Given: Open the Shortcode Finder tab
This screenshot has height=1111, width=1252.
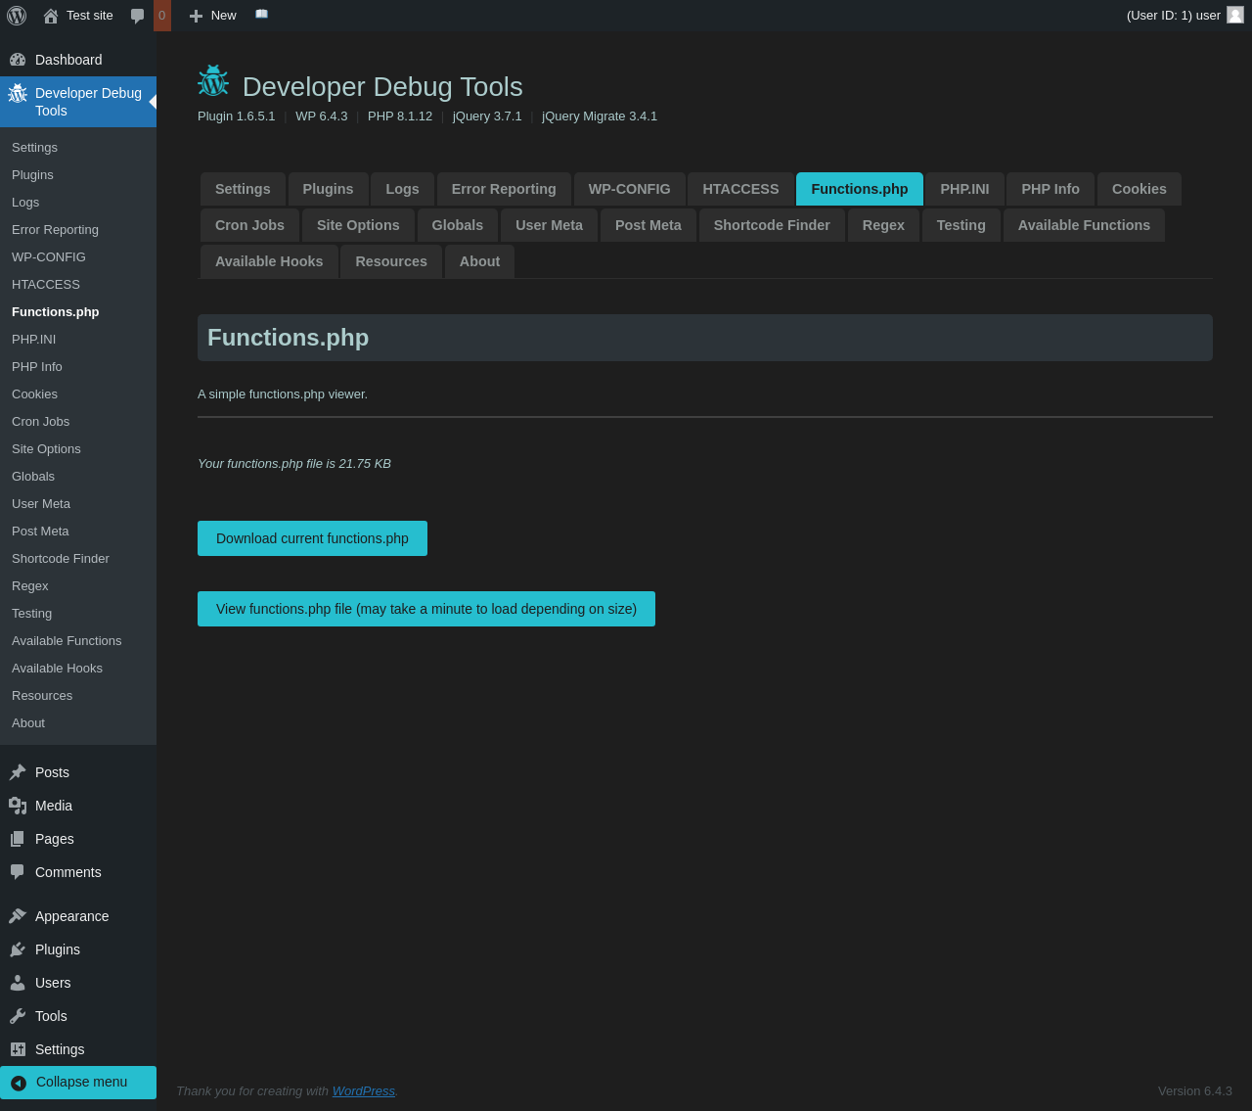Looking at the screenshot, I should 771,225.
